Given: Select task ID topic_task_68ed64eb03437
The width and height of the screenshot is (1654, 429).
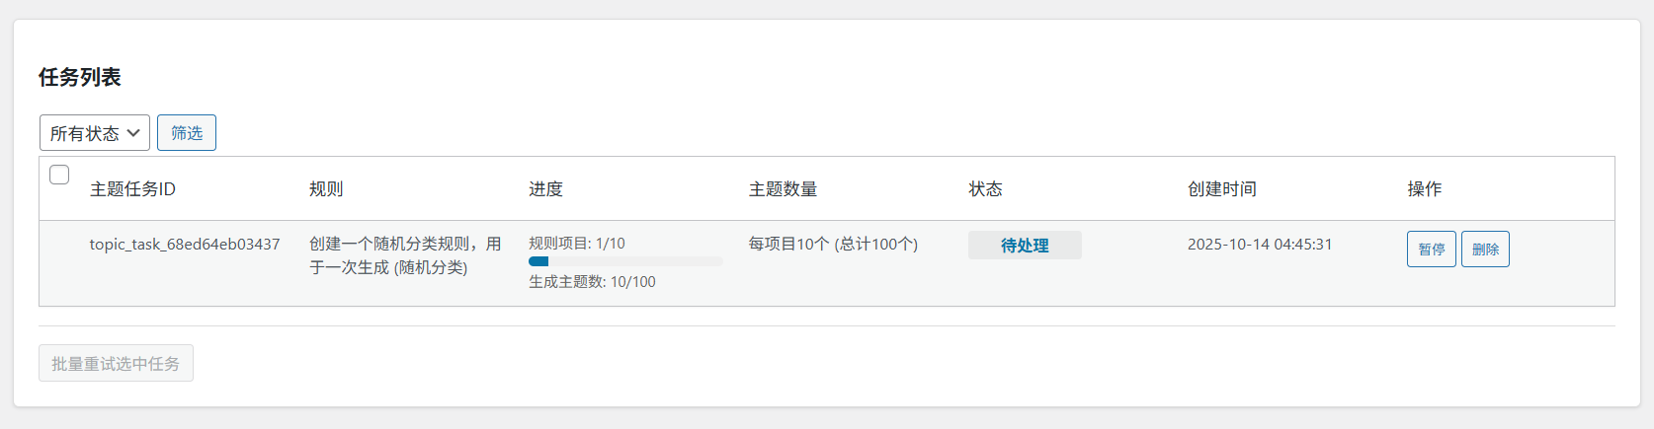Looking at the screenshot, I should click(x=185, y=245).
